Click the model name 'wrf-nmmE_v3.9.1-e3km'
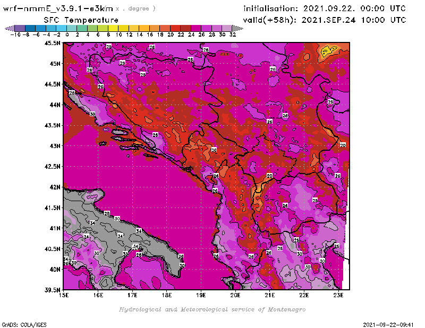This screenshot has width=425, height=328. point(58,8)
